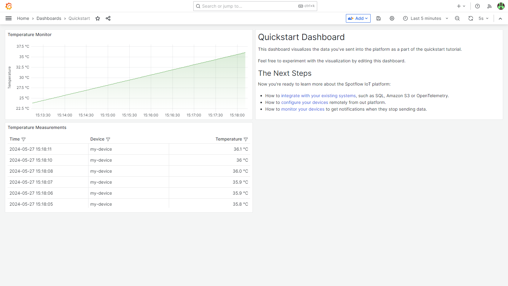Filter the Time column
The height and width of the screenshot is (286, 508).
tap(24, 139)
